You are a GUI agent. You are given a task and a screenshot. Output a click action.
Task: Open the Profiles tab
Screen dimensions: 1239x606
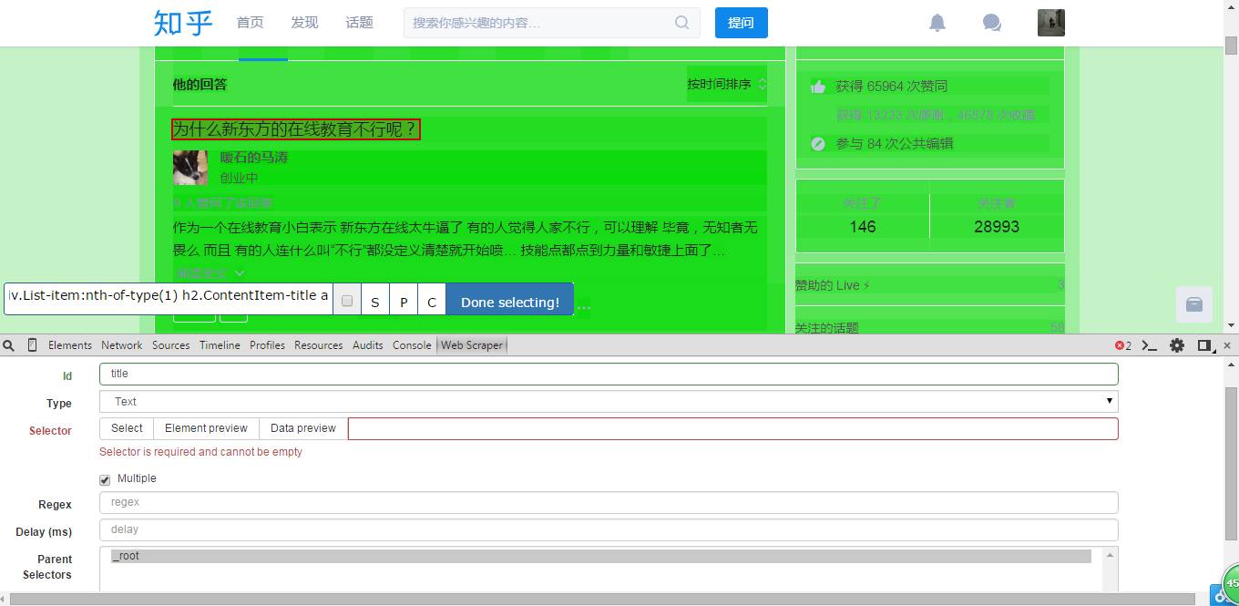(x=268, y=345)
